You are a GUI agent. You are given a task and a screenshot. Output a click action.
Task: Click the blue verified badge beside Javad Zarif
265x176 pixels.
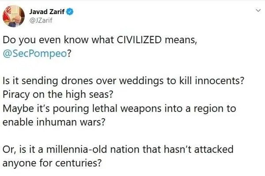(x=70, y=11)
